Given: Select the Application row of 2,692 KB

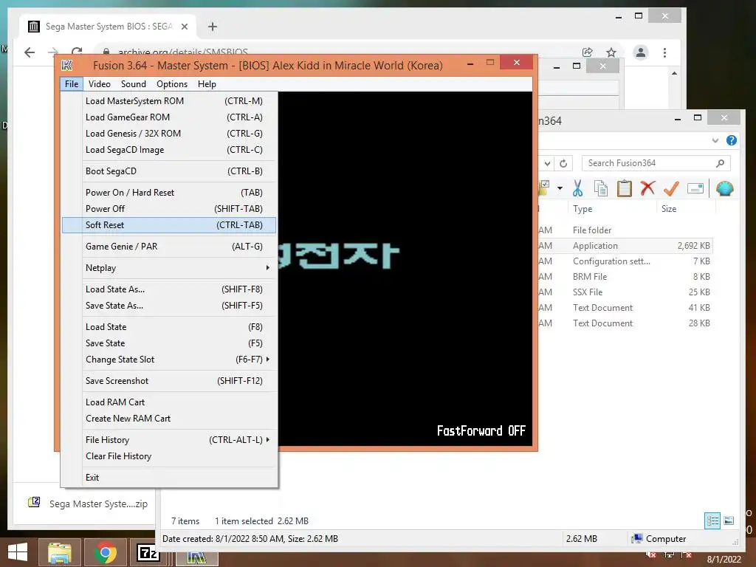Looking at the screenshot, I should coord(625,246).
